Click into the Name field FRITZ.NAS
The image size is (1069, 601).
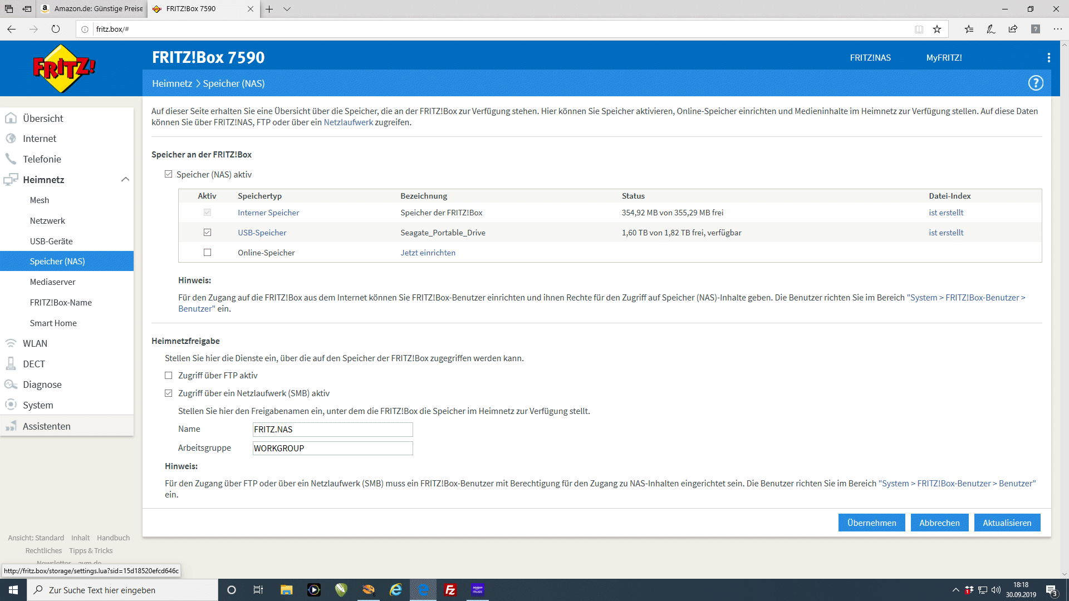tap(332, 429)
